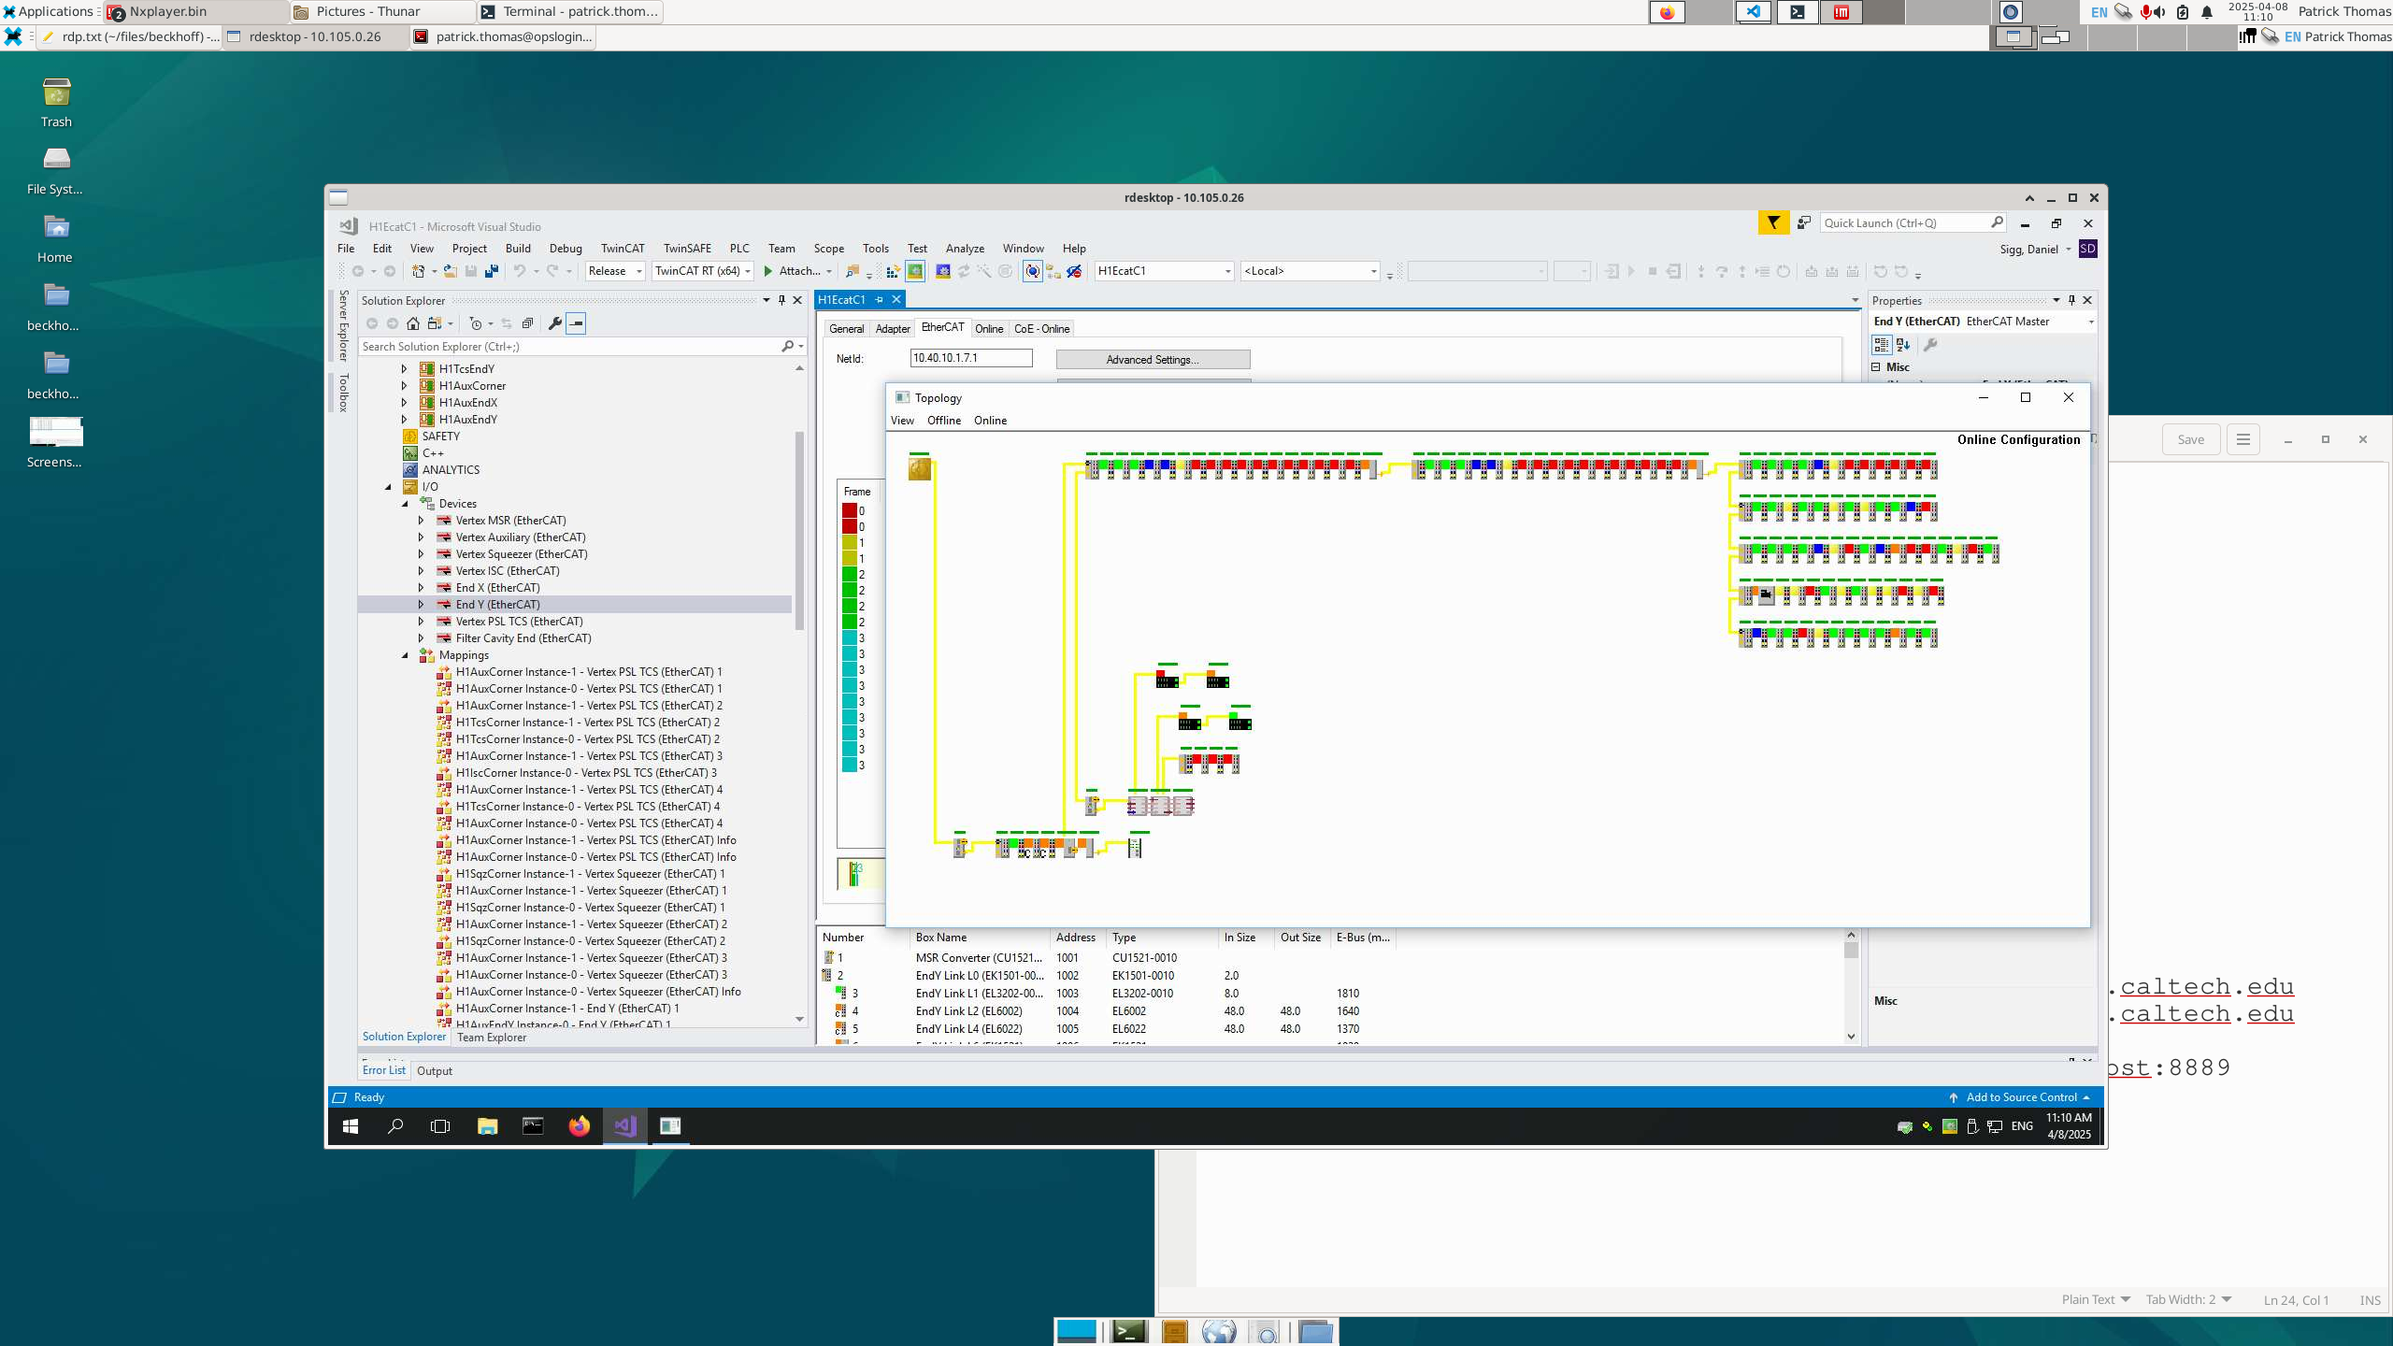
Task: Open Firefox from Windows taskbar
Action: (x=579, y=1125)
